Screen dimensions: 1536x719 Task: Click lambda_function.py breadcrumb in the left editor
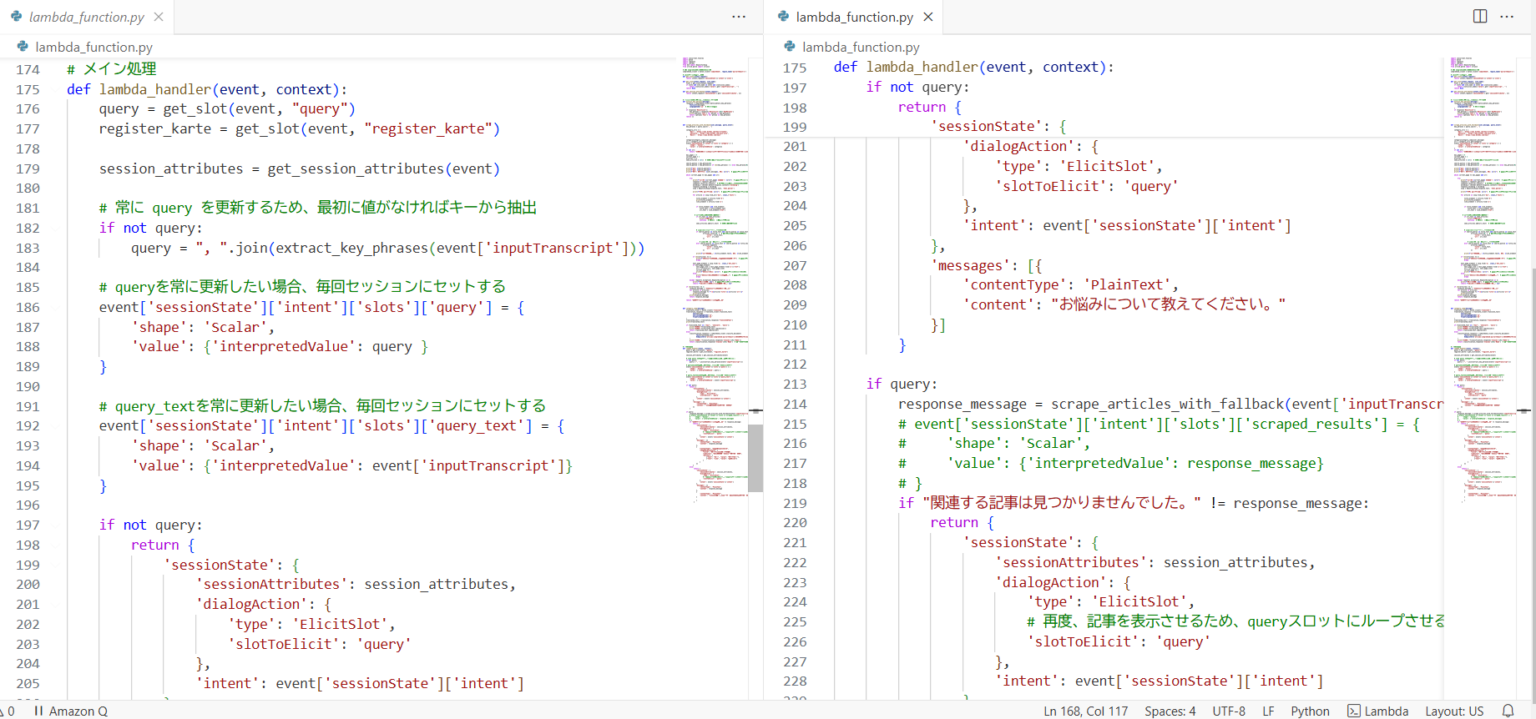pos(93,48)
